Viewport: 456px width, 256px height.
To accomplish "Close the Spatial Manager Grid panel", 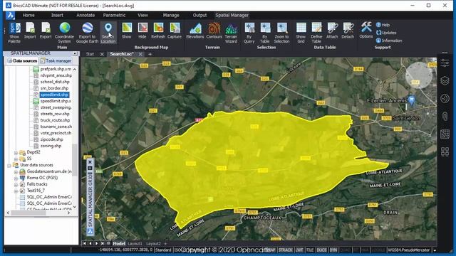I will click(x=90, y=162).
